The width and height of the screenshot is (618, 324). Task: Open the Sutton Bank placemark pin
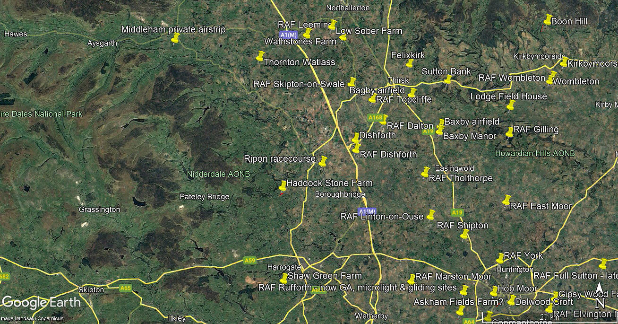pyautogui.click(x=448, y=79)
